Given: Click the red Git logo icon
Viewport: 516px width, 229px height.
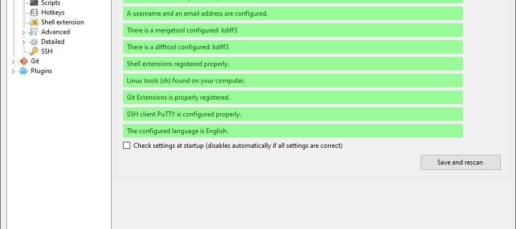Looking at the screenshot, I should (x=24, y=61).
